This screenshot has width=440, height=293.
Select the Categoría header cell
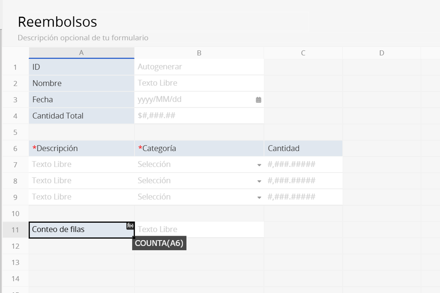click(x=199, y=148)
